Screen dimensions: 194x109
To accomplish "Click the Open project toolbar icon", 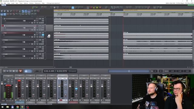I will 5,11.
